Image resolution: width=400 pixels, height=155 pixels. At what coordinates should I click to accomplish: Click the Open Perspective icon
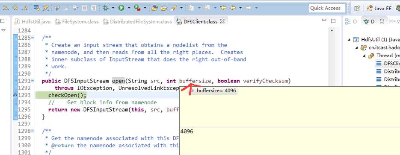pos(357,8)
